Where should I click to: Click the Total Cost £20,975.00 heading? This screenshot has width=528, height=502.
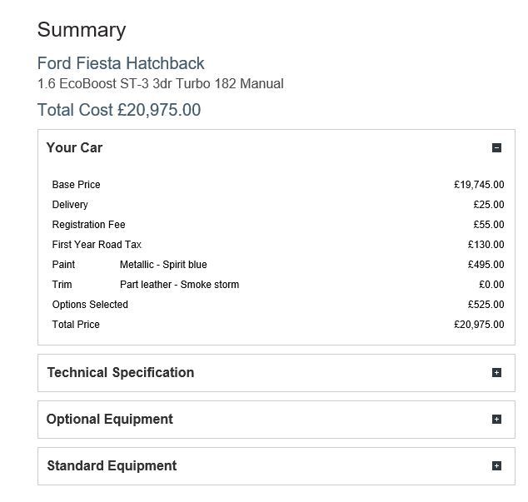click(119, 110)
